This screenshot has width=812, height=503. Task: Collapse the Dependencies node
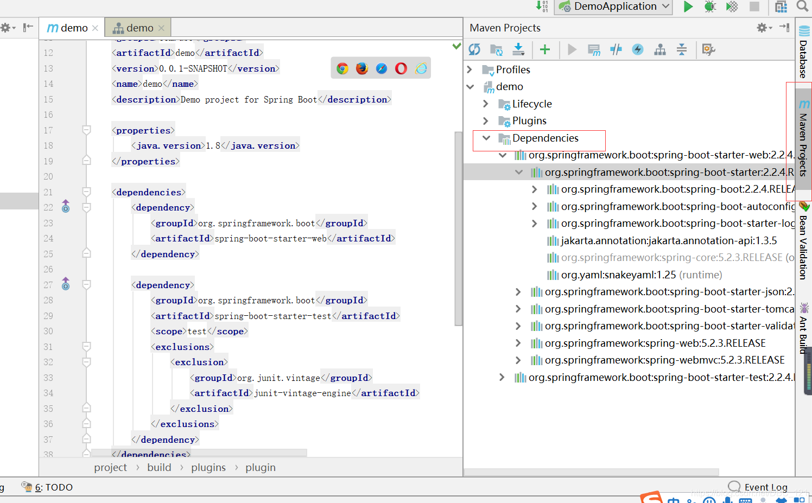click(486, 138)
